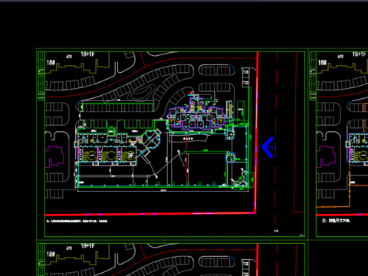Select the 18+1F label in top-left sheet

coord(87,54)
